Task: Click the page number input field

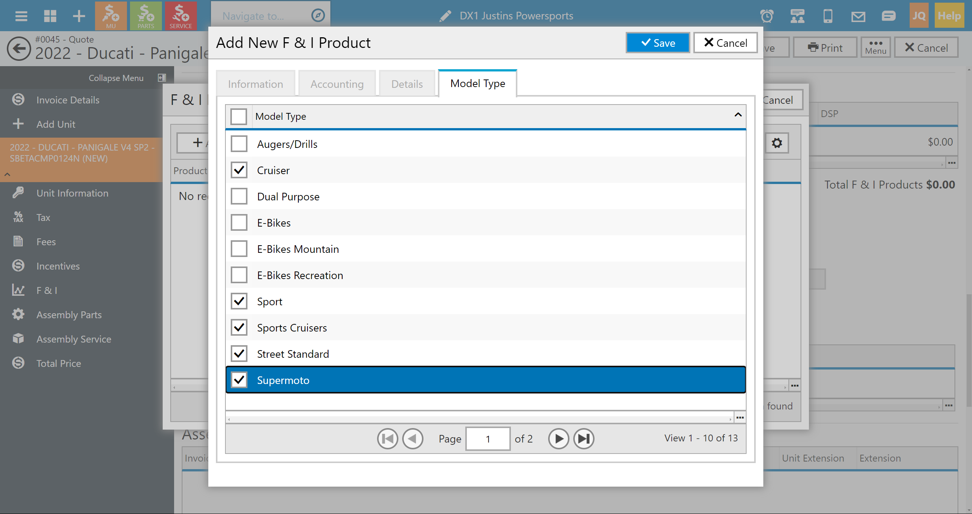Action: click(x=488, y=439)
